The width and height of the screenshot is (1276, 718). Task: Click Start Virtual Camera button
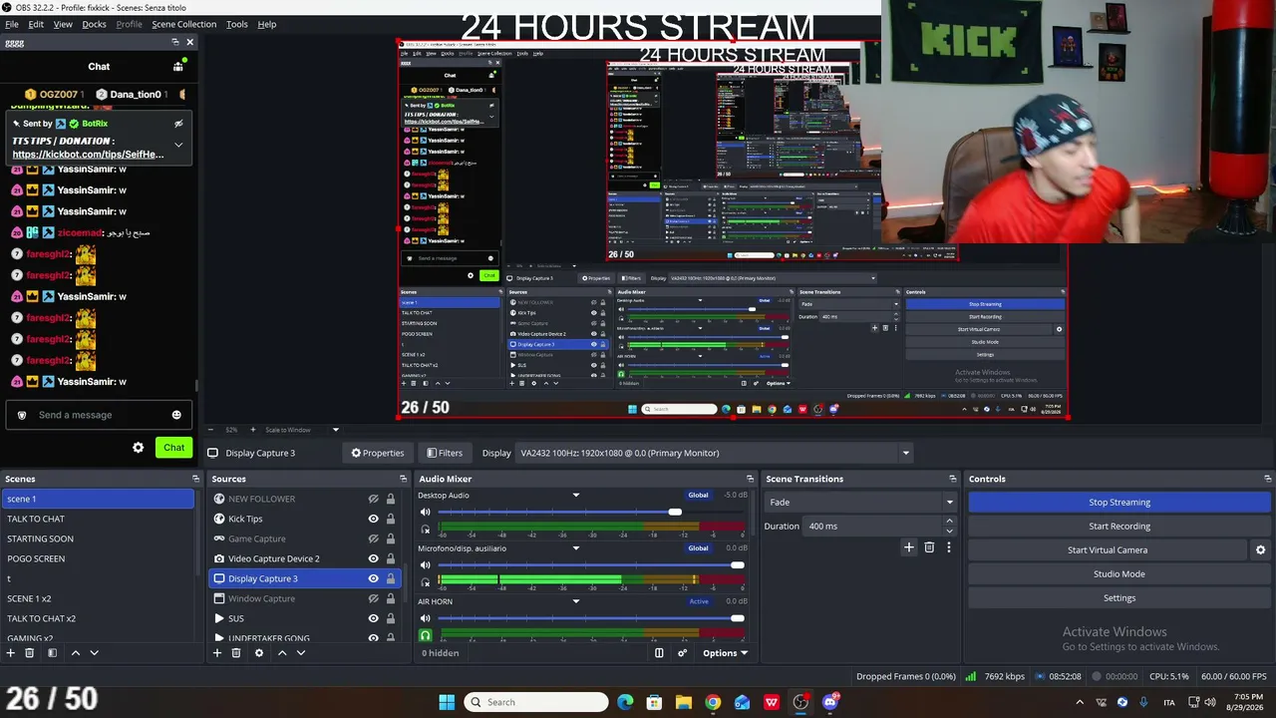1108,550
